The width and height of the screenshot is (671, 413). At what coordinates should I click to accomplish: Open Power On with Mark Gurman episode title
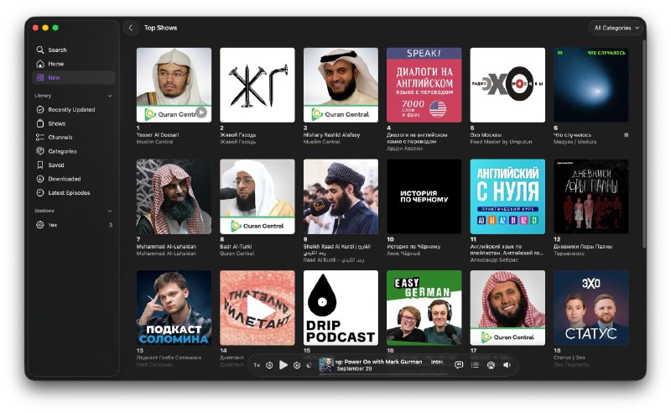[x=379, y=362]
